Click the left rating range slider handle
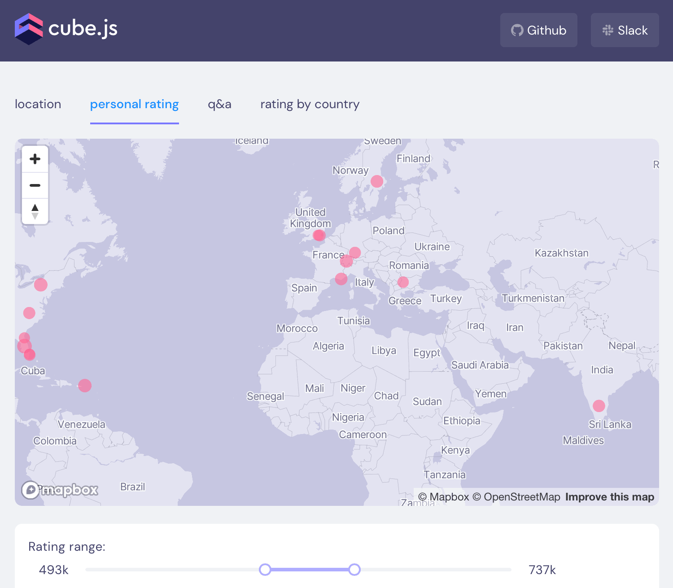Screen dimensions: 673x588 pos(265,570)
